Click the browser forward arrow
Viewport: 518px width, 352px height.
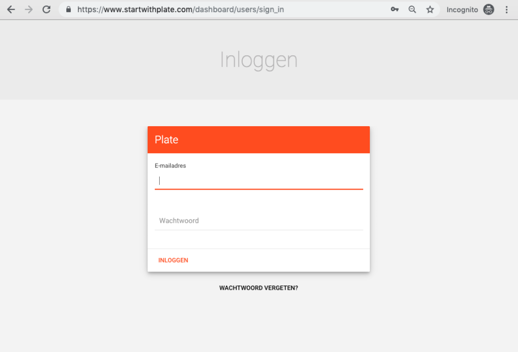29,10
